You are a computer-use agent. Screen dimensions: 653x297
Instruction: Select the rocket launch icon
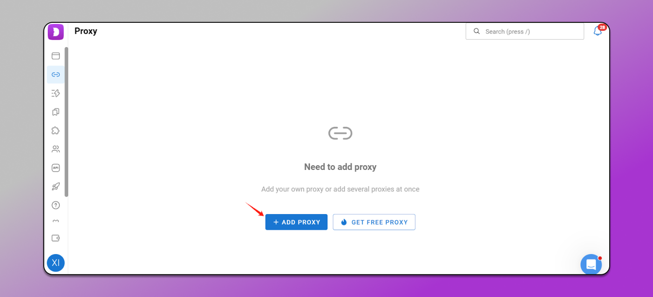(55, 186)
